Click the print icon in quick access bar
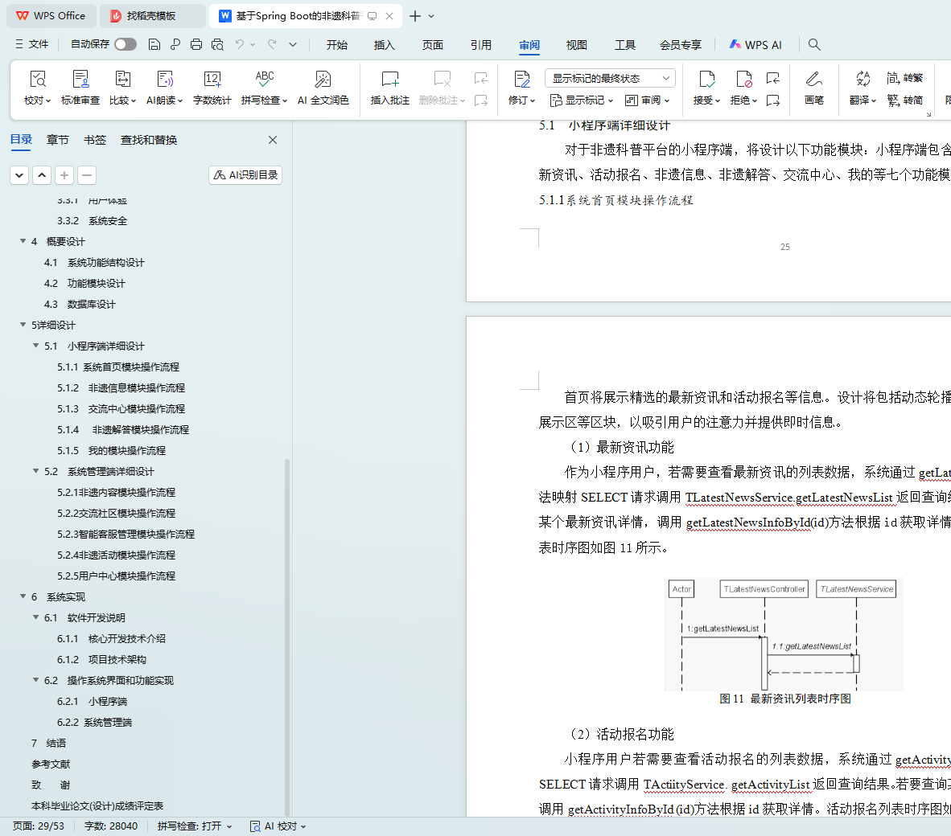This screenshot has width=951, height=836. pyautogui.click(x=196, y=44)
